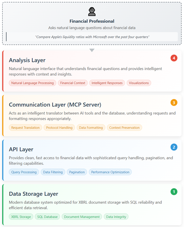
Task: Select the Natural Language Processing tag
Action: (x=32, y=83)
